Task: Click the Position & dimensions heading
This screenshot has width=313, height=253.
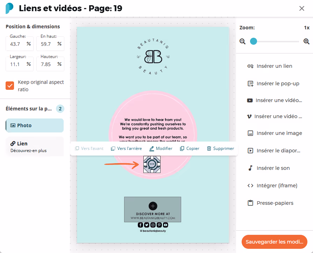Action: pyautogui.click(x=33, y=27)
